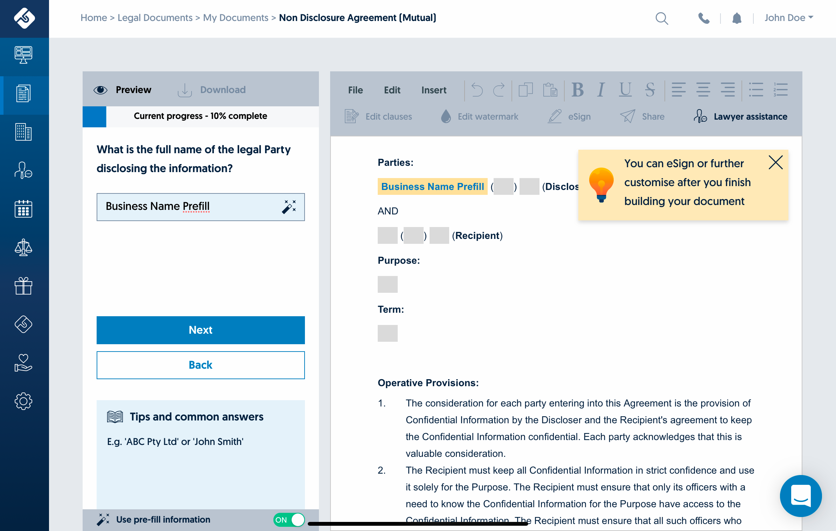Align text right
Viewport: 836px width, 531px height.
coord(727,90)
